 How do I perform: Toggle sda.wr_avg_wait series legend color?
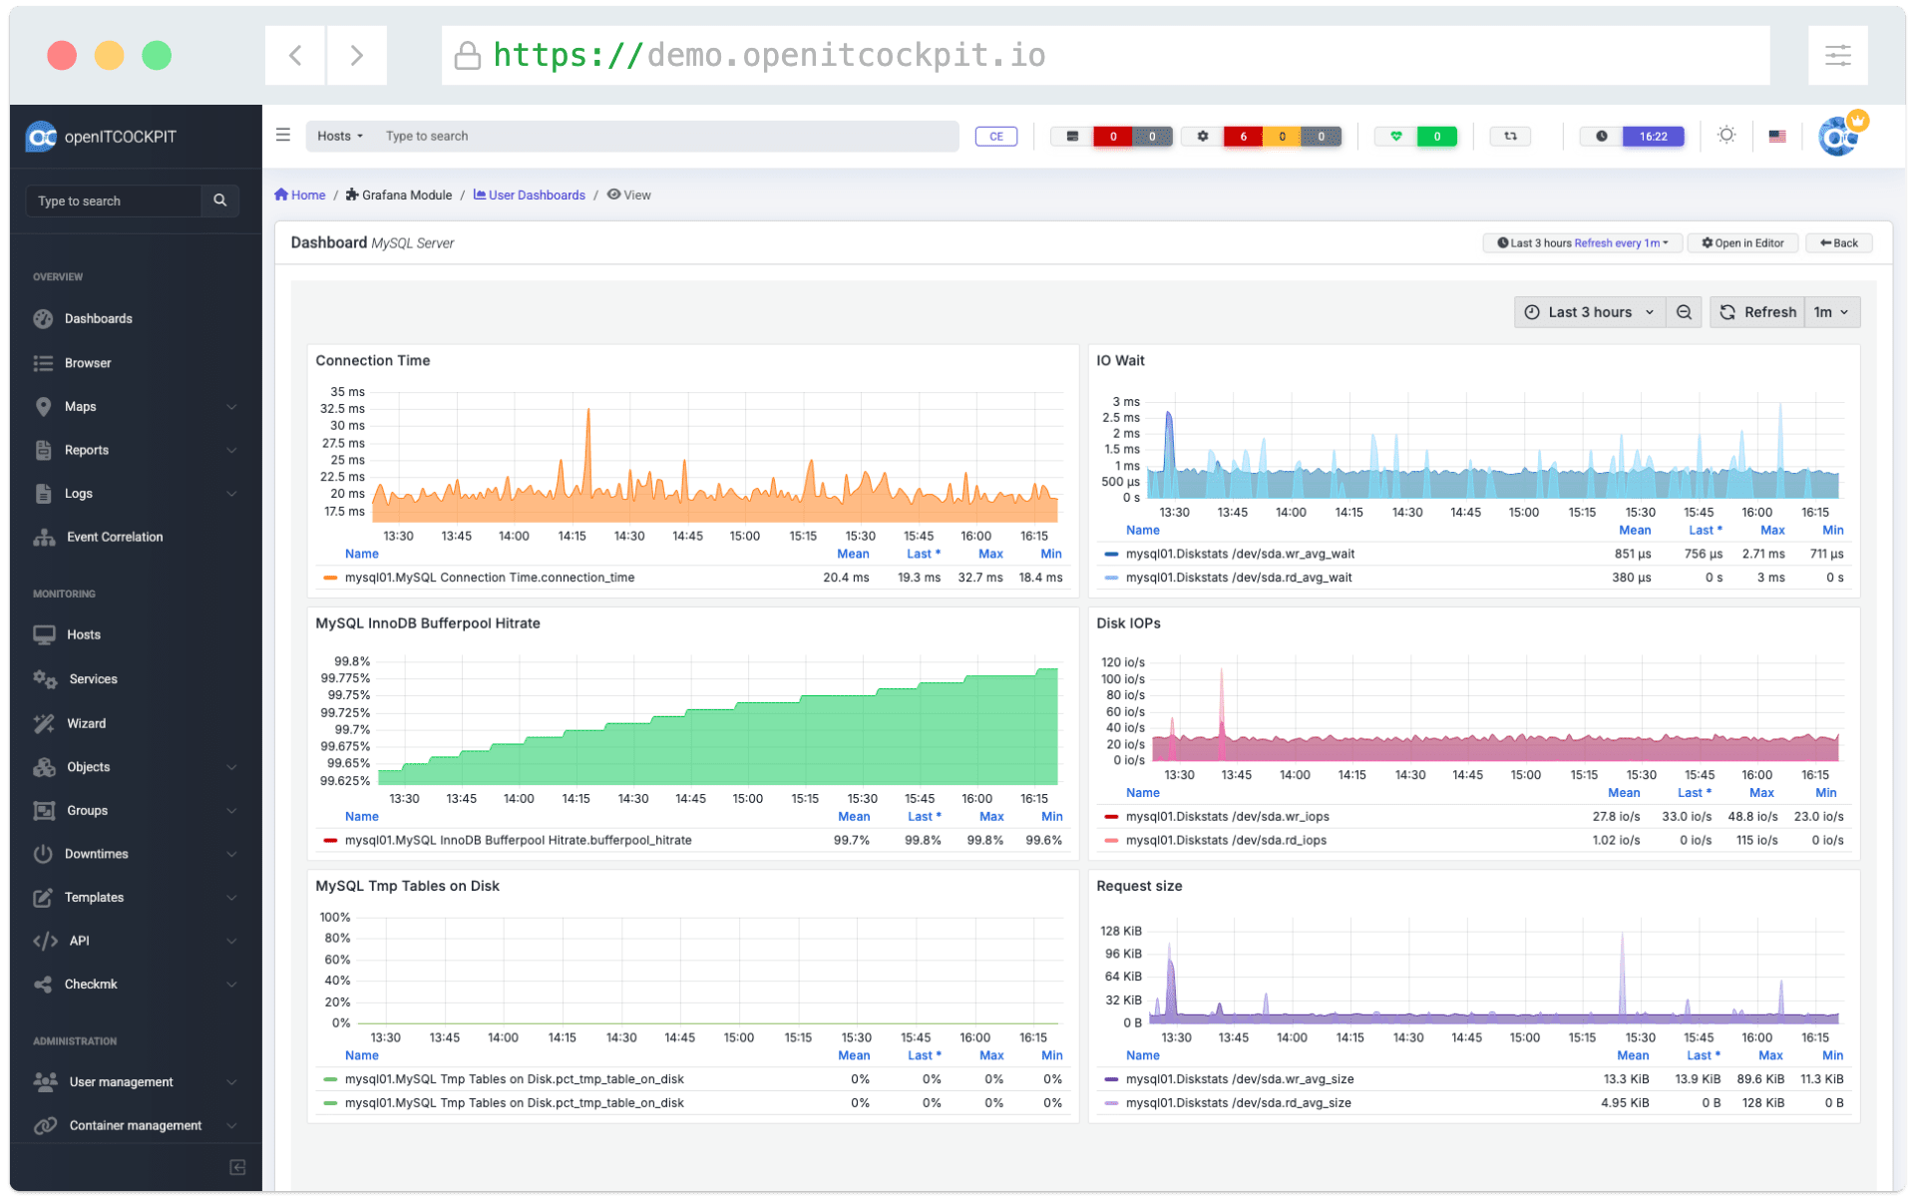pyautogui.click(x=1111, y=554)
